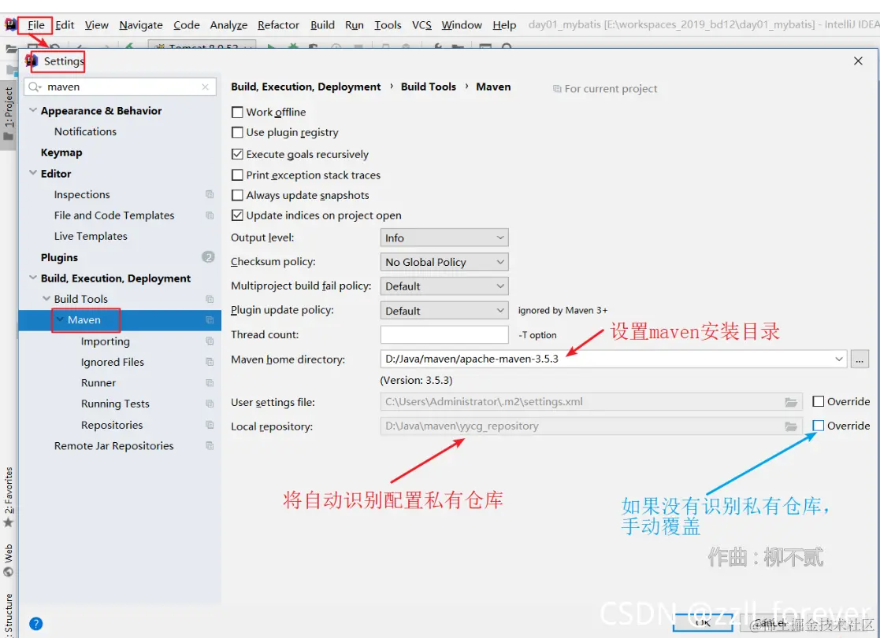Click Build Tools in the breadcrumb
Image resolution: width=880 pixels, height=638 pixels.
coord(429,87)
